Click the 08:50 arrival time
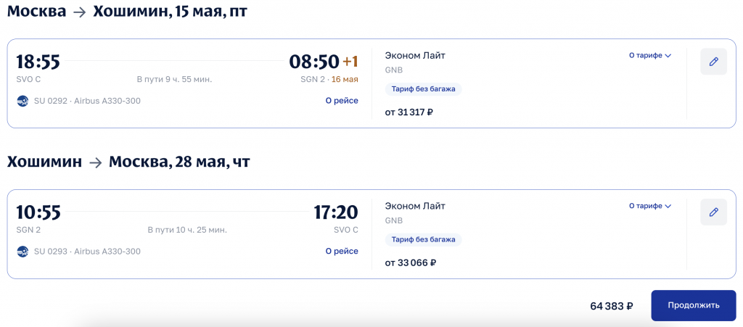The width and height of the screenshot is (743, 327). (x=314, y=62)
